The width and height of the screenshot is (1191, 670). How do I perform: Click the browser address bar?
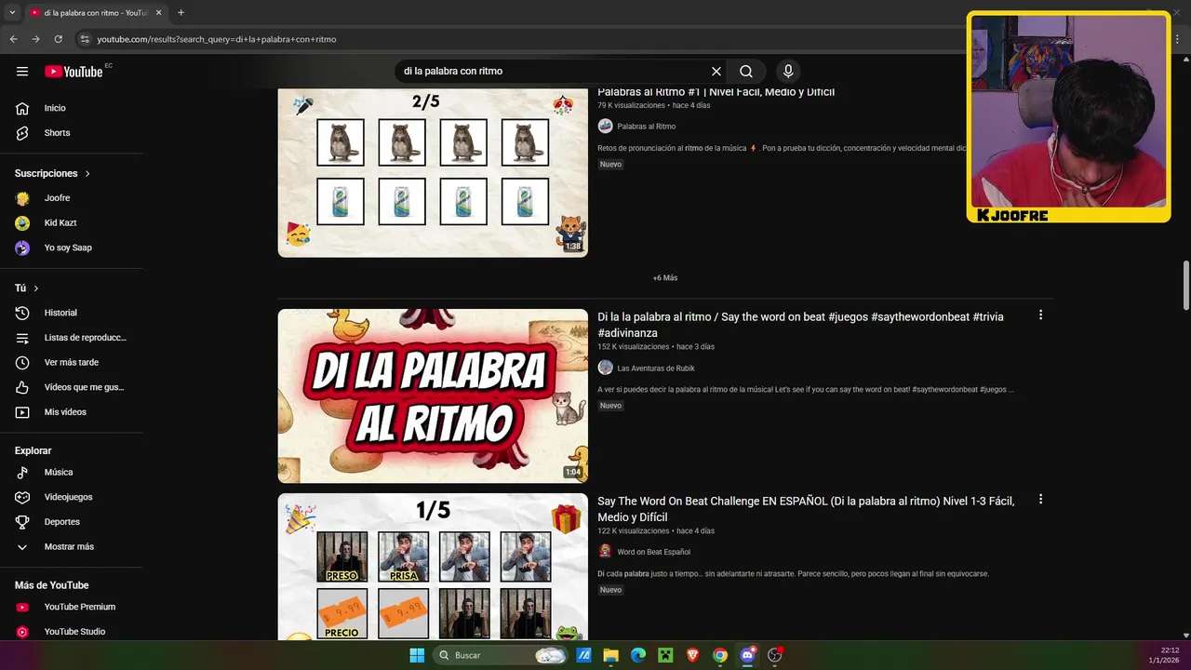coord(521,39)
